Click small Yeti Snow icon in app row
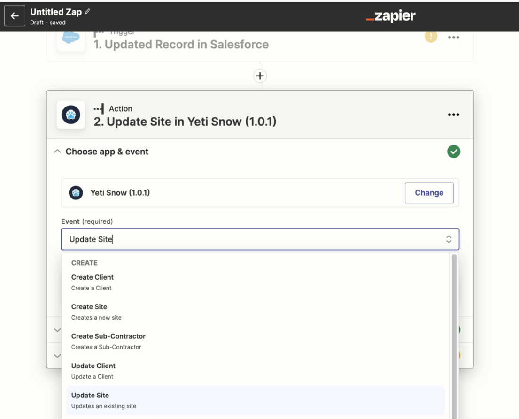This screenshot has width=519, height=419. (76, 193)
